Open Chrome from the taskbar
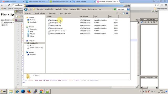Image resolution: width=168 pixels, height=94 pixels. [41, 91]
